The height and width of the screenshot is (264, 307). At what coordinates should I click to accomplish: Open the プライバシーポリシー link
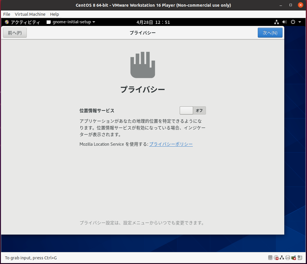click(171, 144)
